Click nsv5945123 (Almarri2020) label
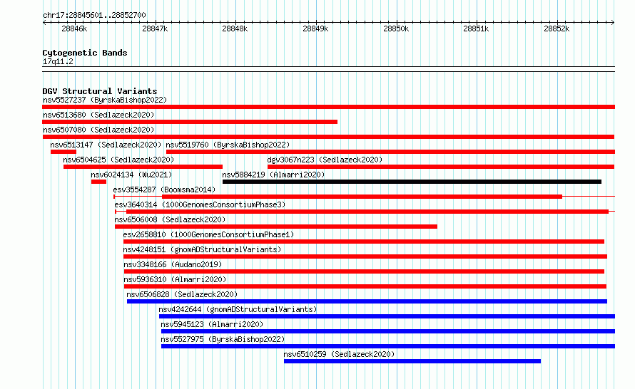The width and height of the screenshot is (635, 389). [212, 324]
